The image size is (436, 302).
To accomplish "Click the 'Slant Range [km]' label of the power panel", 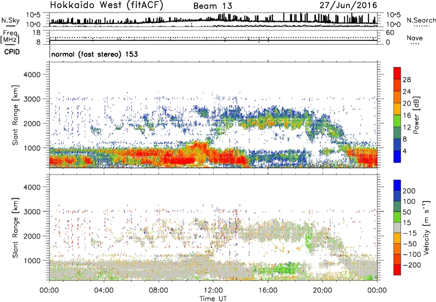I will pos(15,115).
